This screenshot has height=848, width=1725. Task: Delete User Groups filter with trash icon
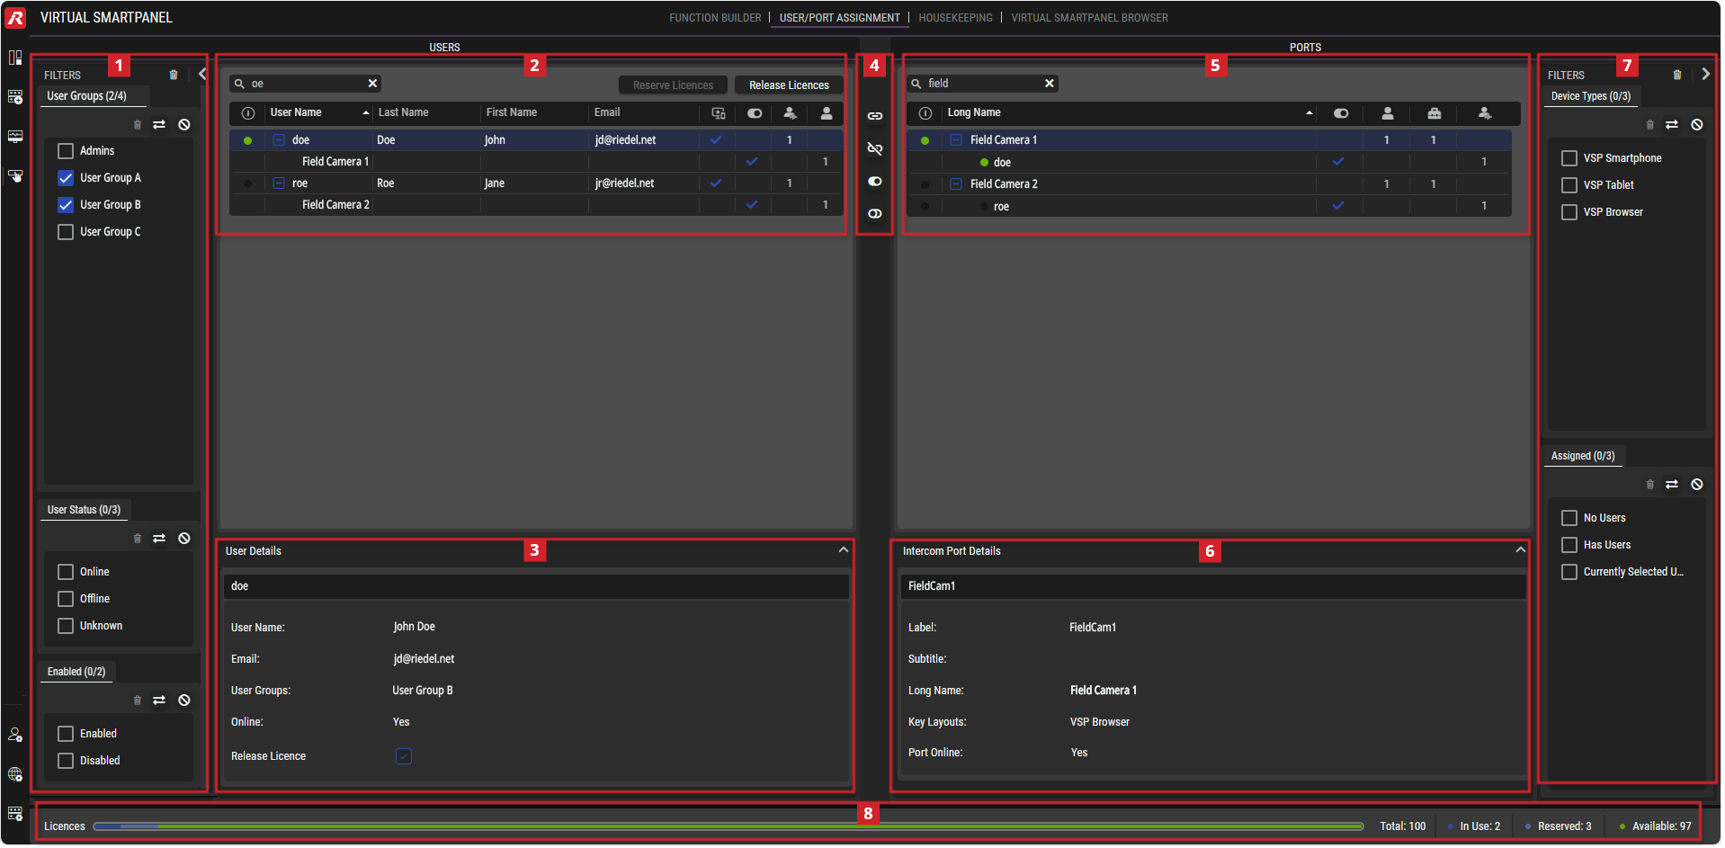click(138, 125)
